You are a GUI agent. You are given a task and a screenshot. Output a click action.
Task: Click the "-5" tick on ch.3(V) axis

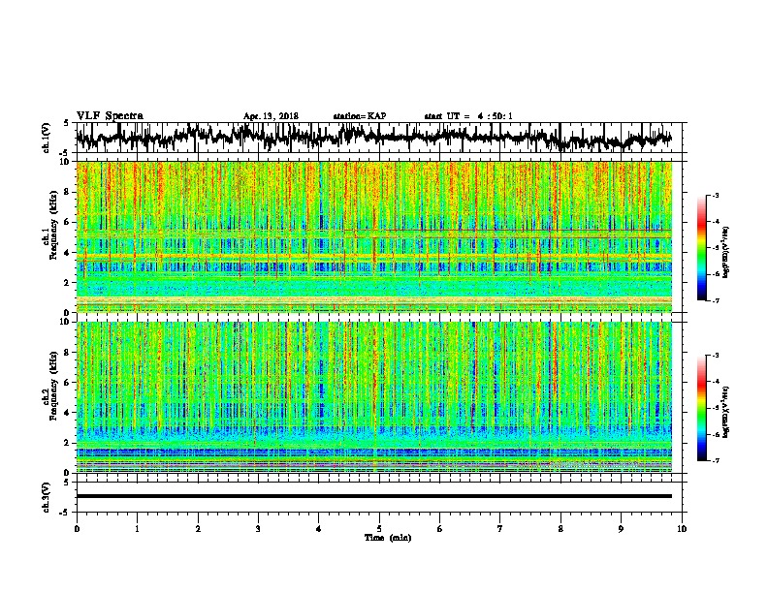65,513
